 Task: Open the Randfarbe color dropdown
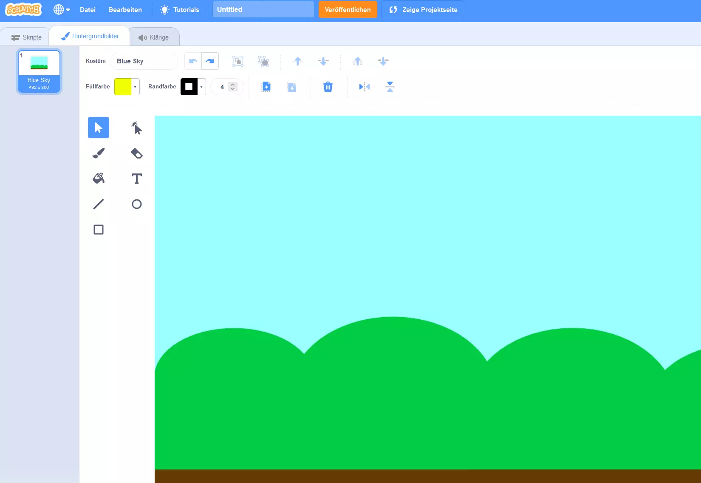[201, 86]
